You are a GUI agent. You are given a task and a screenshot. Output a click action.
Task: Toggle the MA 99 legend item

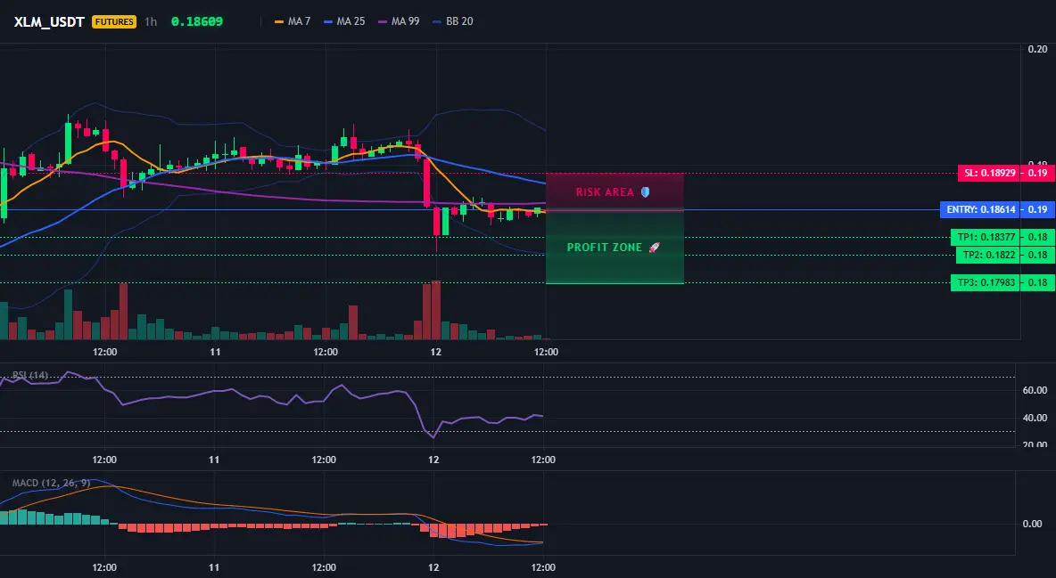(399, 21)
